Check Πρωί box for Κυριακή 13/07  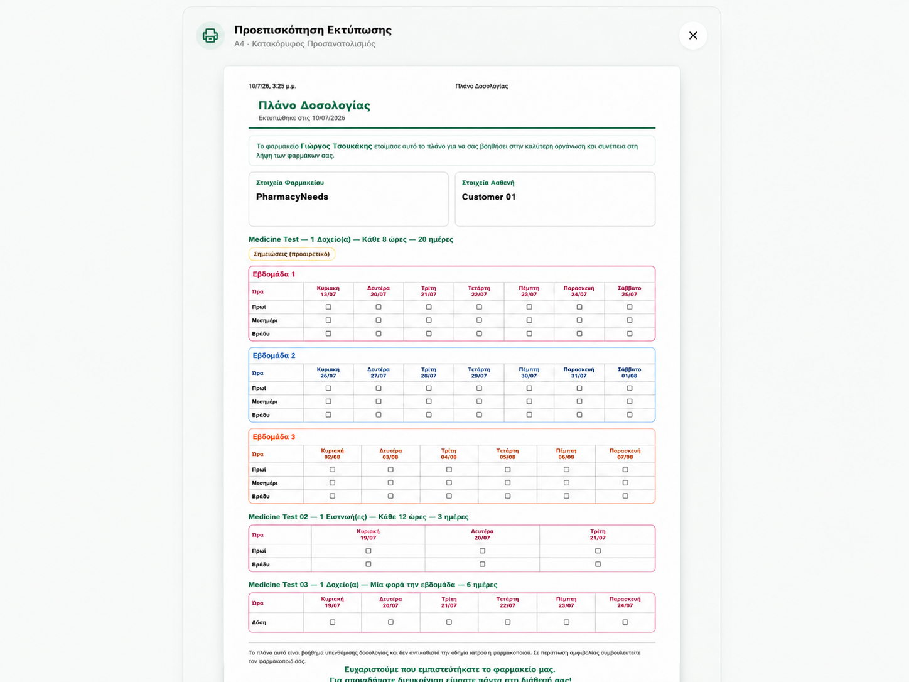click(x=328, y=307)
